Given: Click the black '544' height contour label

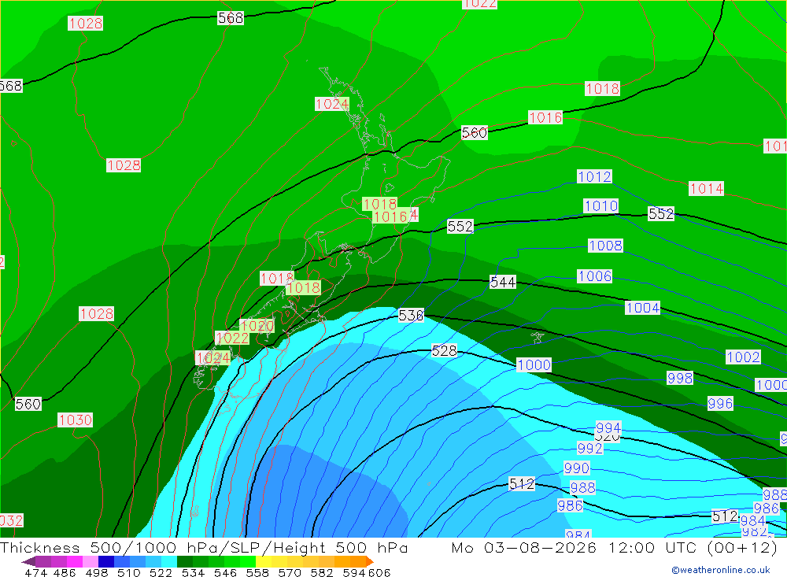Looking at the screenshot, I should 503,283.
